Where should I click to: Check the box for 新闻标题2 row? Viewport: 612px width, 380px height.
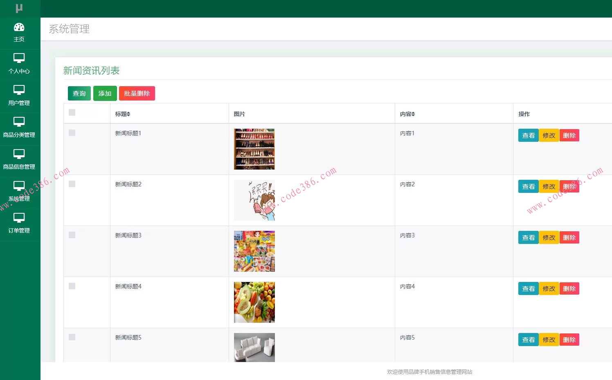72,184
